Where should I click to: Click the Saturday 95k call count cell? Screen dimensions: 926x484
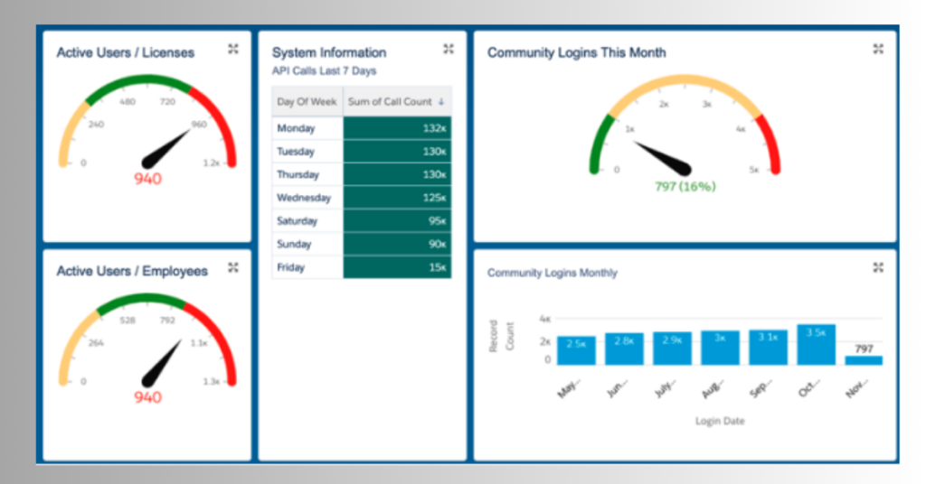pos(397,221)
